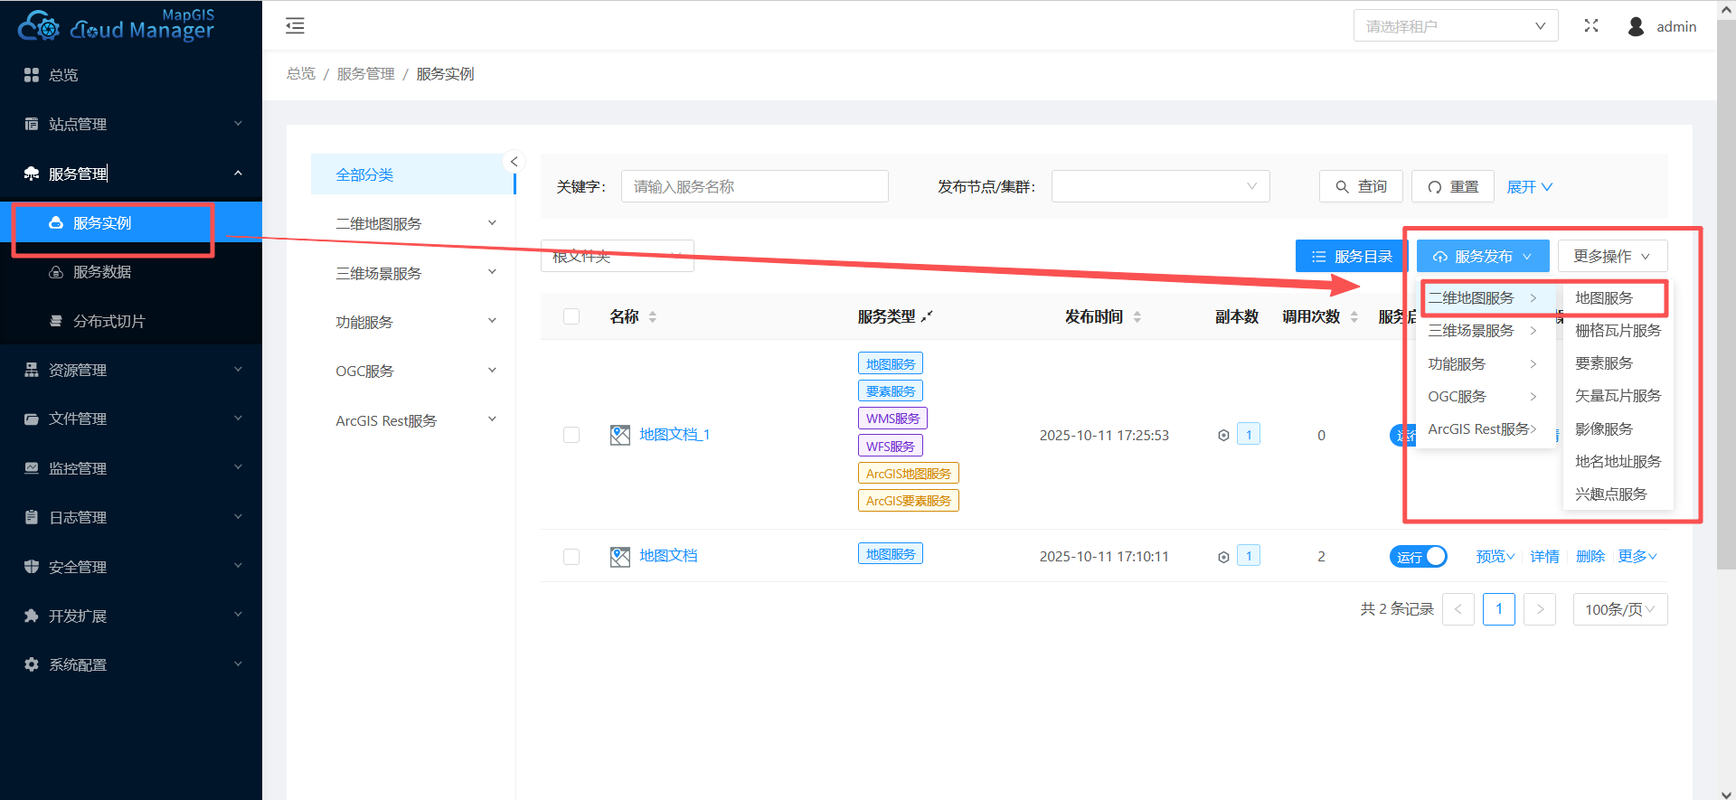Check the 地图文档 row checkbox

[571, 556]
